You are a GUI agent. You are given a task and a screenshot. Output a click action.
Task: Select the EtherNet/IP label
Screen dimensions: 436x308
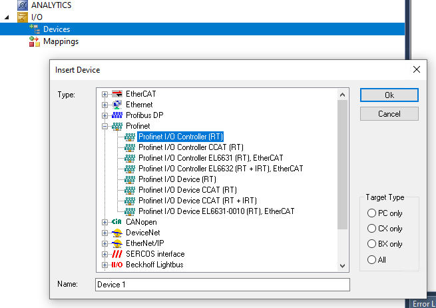pos(145,243)
